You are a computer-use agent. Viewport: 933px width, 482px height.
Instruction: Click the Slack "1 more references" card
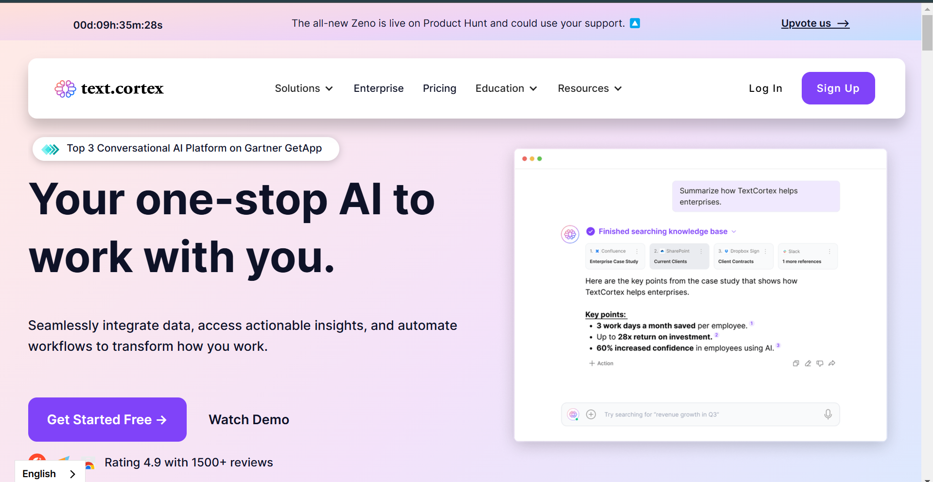(808, 256)
